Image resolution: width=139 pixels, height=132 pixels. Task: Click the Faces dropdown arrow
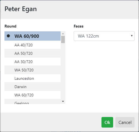(132, 36)
